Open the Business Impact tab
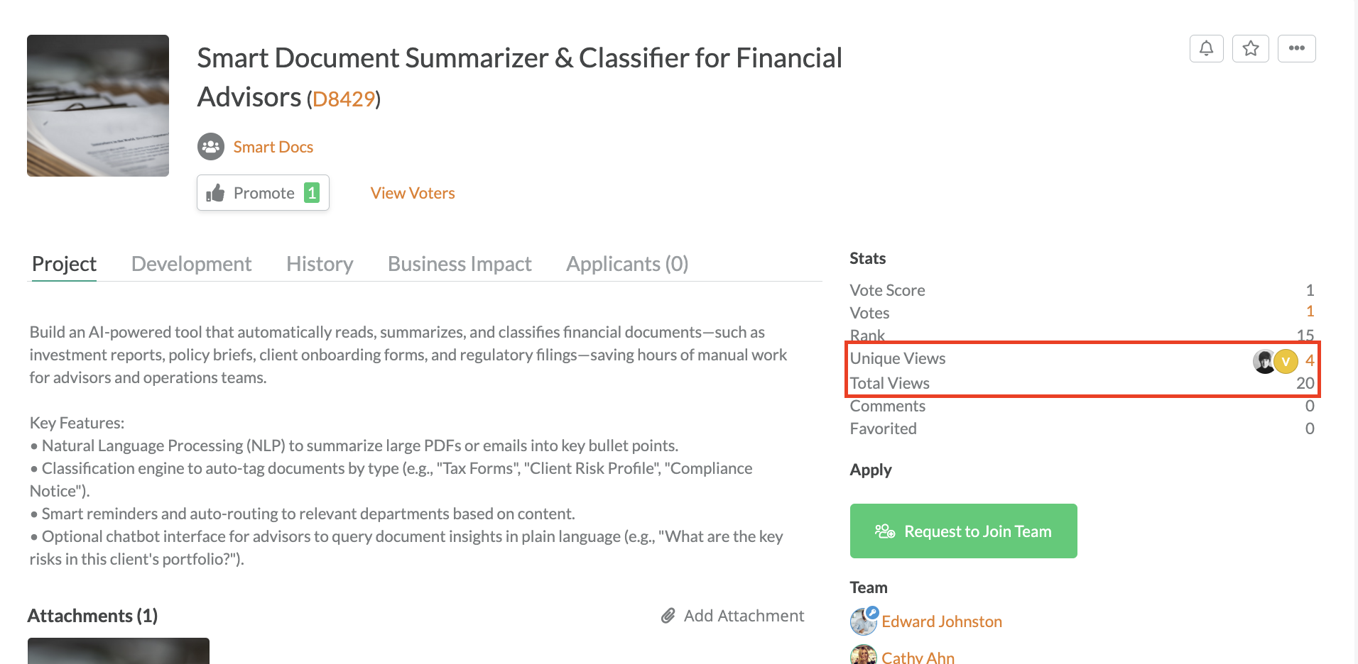 (x=460, y=264)
